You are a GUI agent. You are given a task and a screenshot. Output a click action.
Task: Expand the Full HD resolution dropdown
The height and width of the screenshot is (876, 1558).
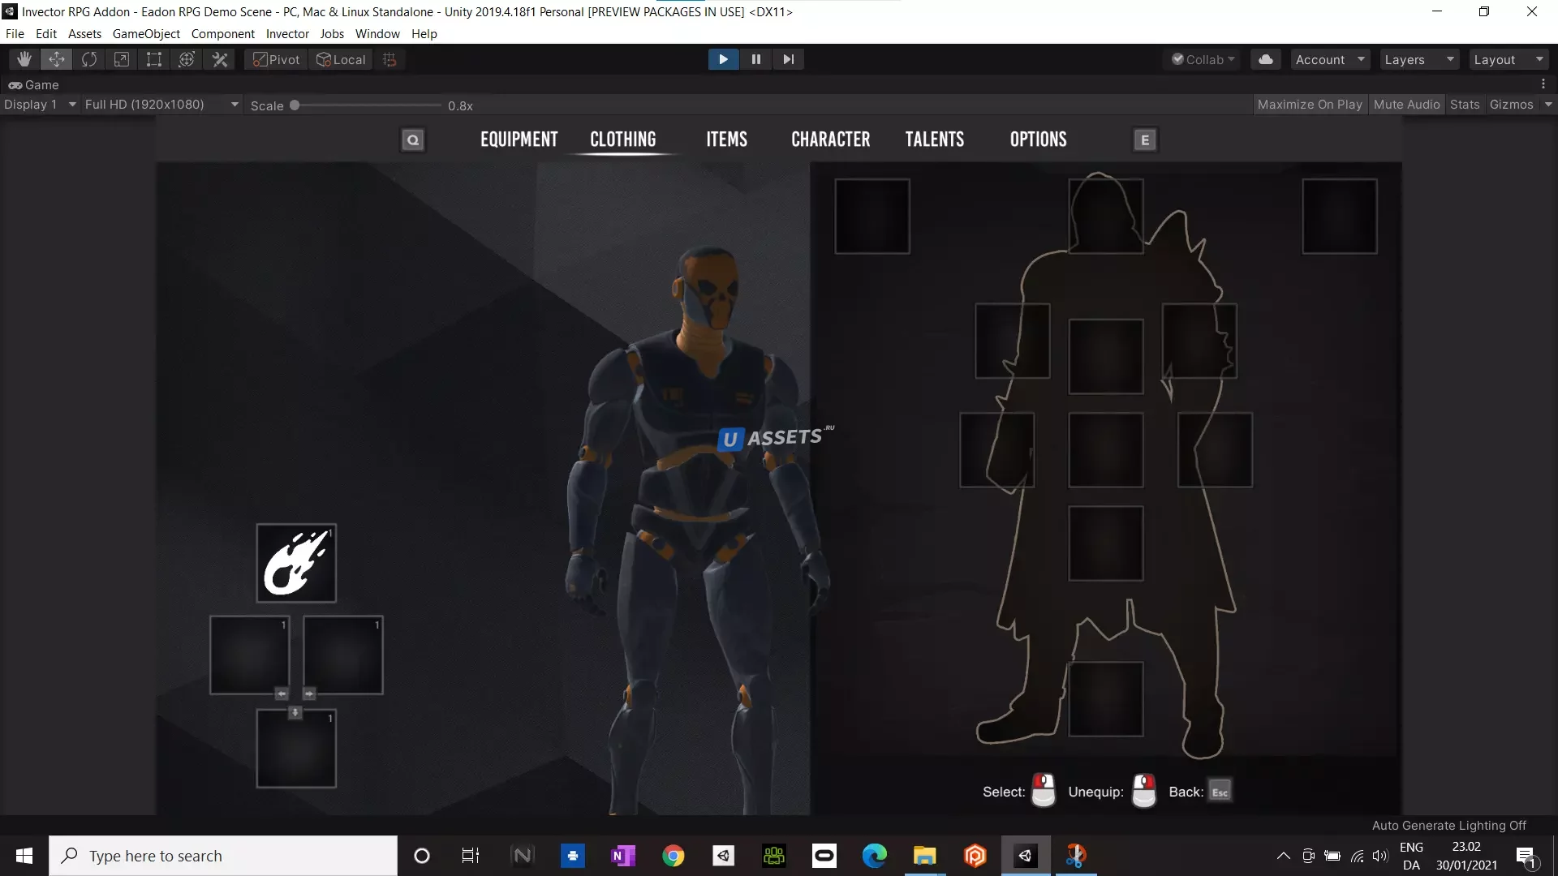(161, 105)
